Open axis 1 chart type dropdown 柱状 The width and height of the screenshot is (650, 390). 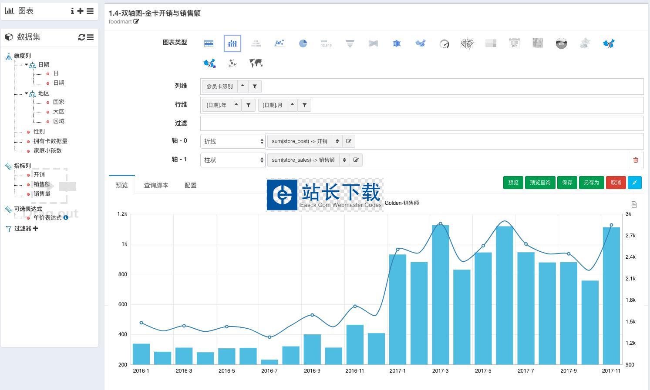point(232,160)
